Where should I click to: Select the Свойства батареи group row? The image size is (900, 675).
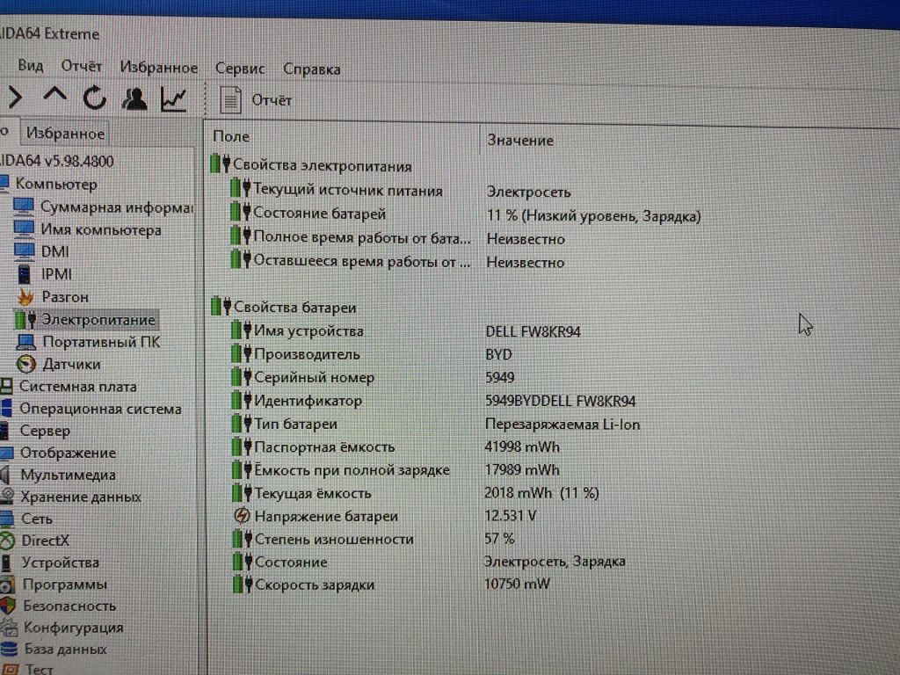[284, 307]
